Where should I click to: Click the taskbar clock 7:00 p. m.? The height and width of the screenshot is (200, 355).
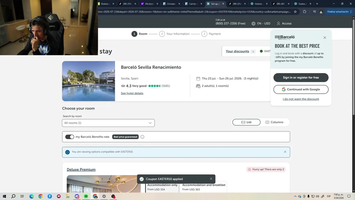[339, 196]
